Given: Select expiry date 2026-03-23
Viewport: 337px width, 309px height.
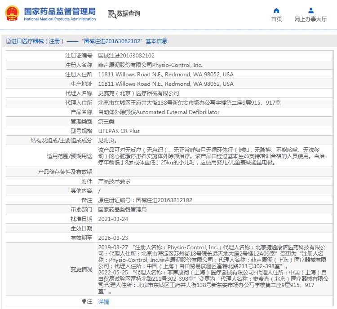Looking at the screenshot, I should click(x=113, y=238).
